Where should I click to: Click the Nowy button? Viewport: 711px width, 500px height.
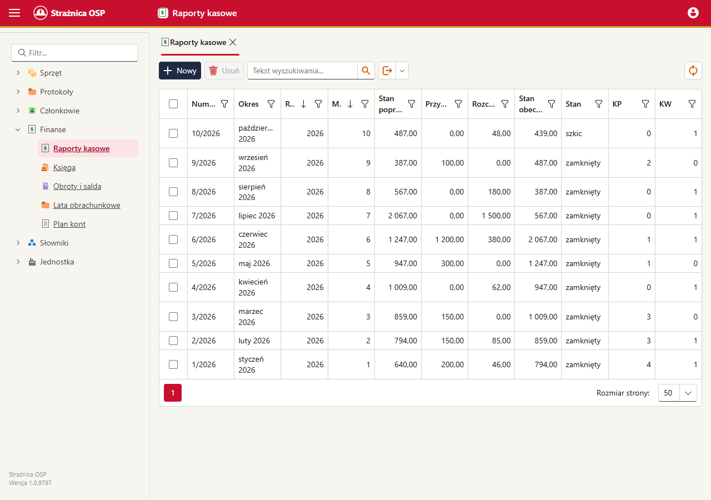(180, 71)
